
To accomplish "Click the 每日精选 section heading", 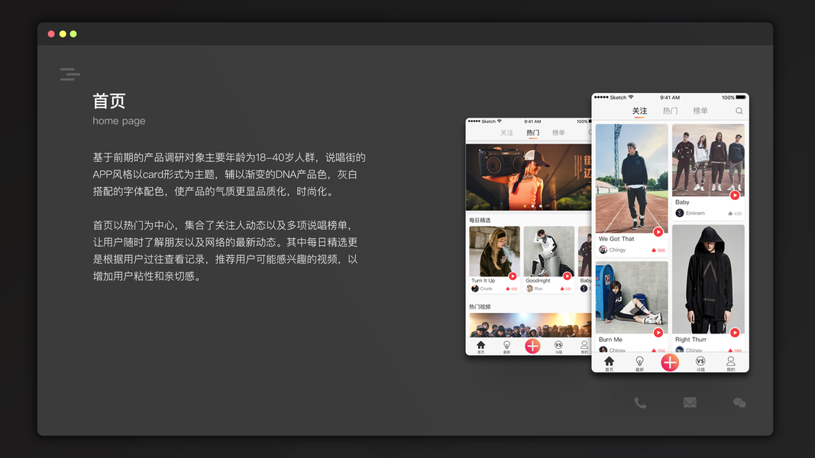I will (480, 220).
